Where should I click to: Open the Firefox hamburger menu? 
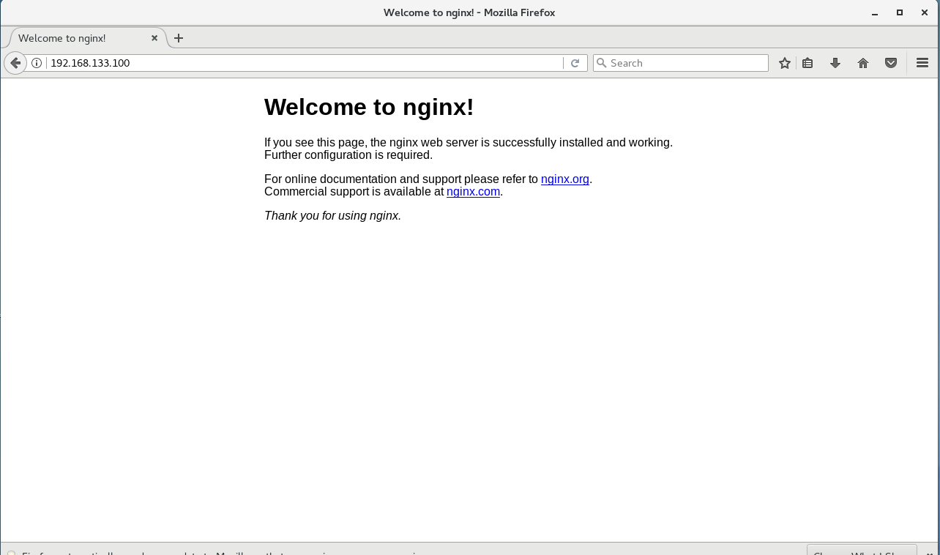click(x=922, y=63)
